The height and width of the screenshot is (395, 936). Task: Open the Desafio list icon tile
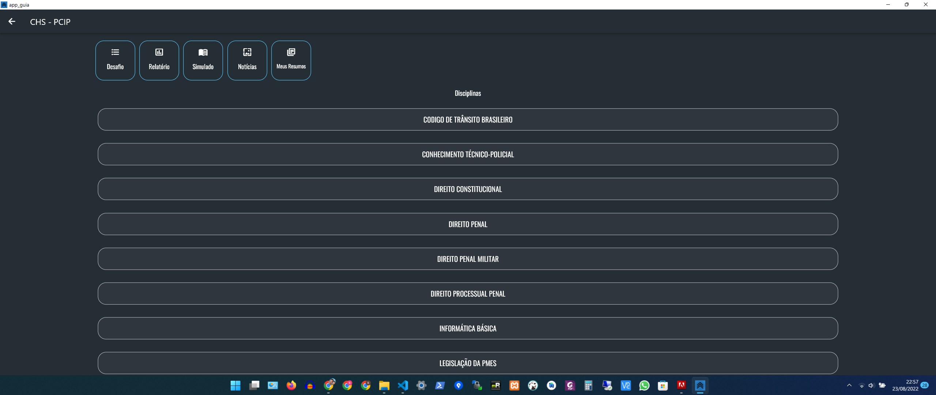pyautogui.click(x=115, y=60)
